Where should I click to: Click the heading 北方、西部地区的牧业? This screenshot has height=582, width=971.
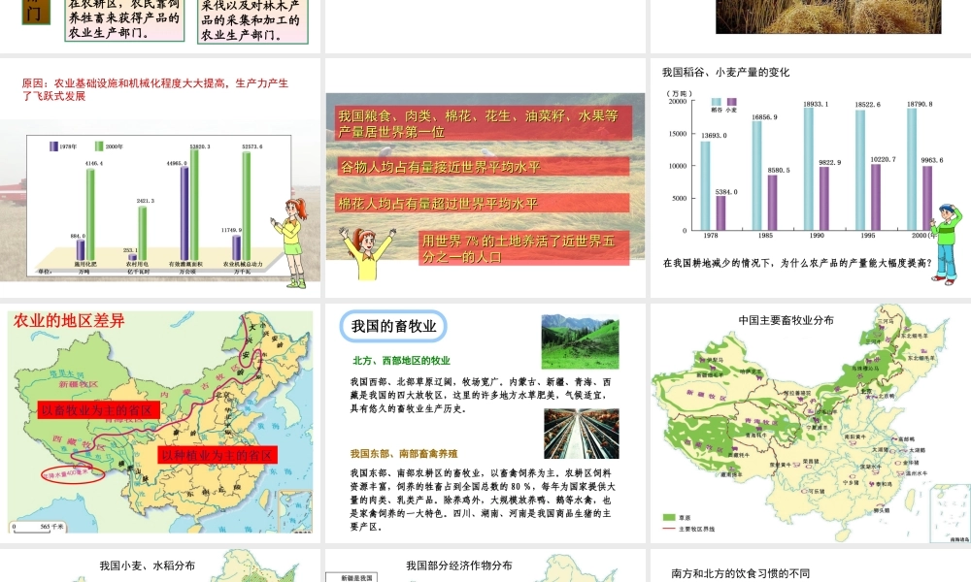(x=401, y=361)
